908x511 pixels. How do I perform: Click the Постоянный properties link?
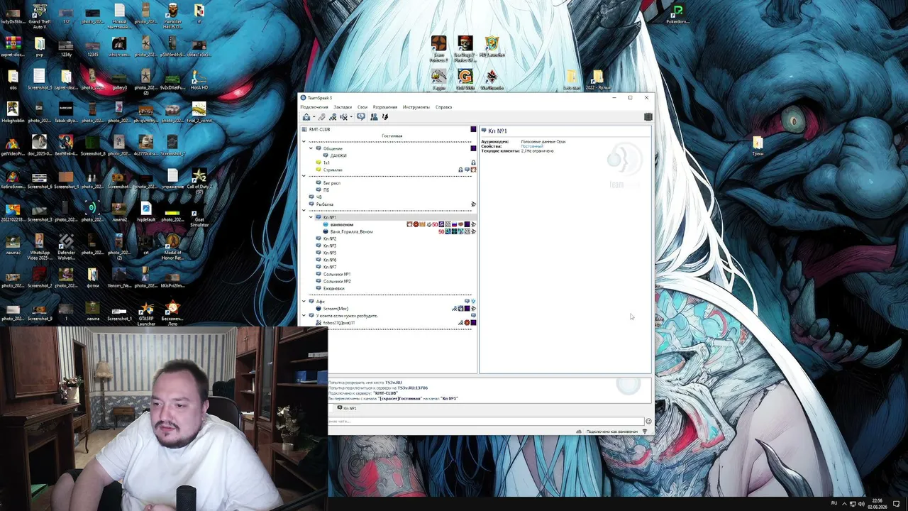point(532,146)
